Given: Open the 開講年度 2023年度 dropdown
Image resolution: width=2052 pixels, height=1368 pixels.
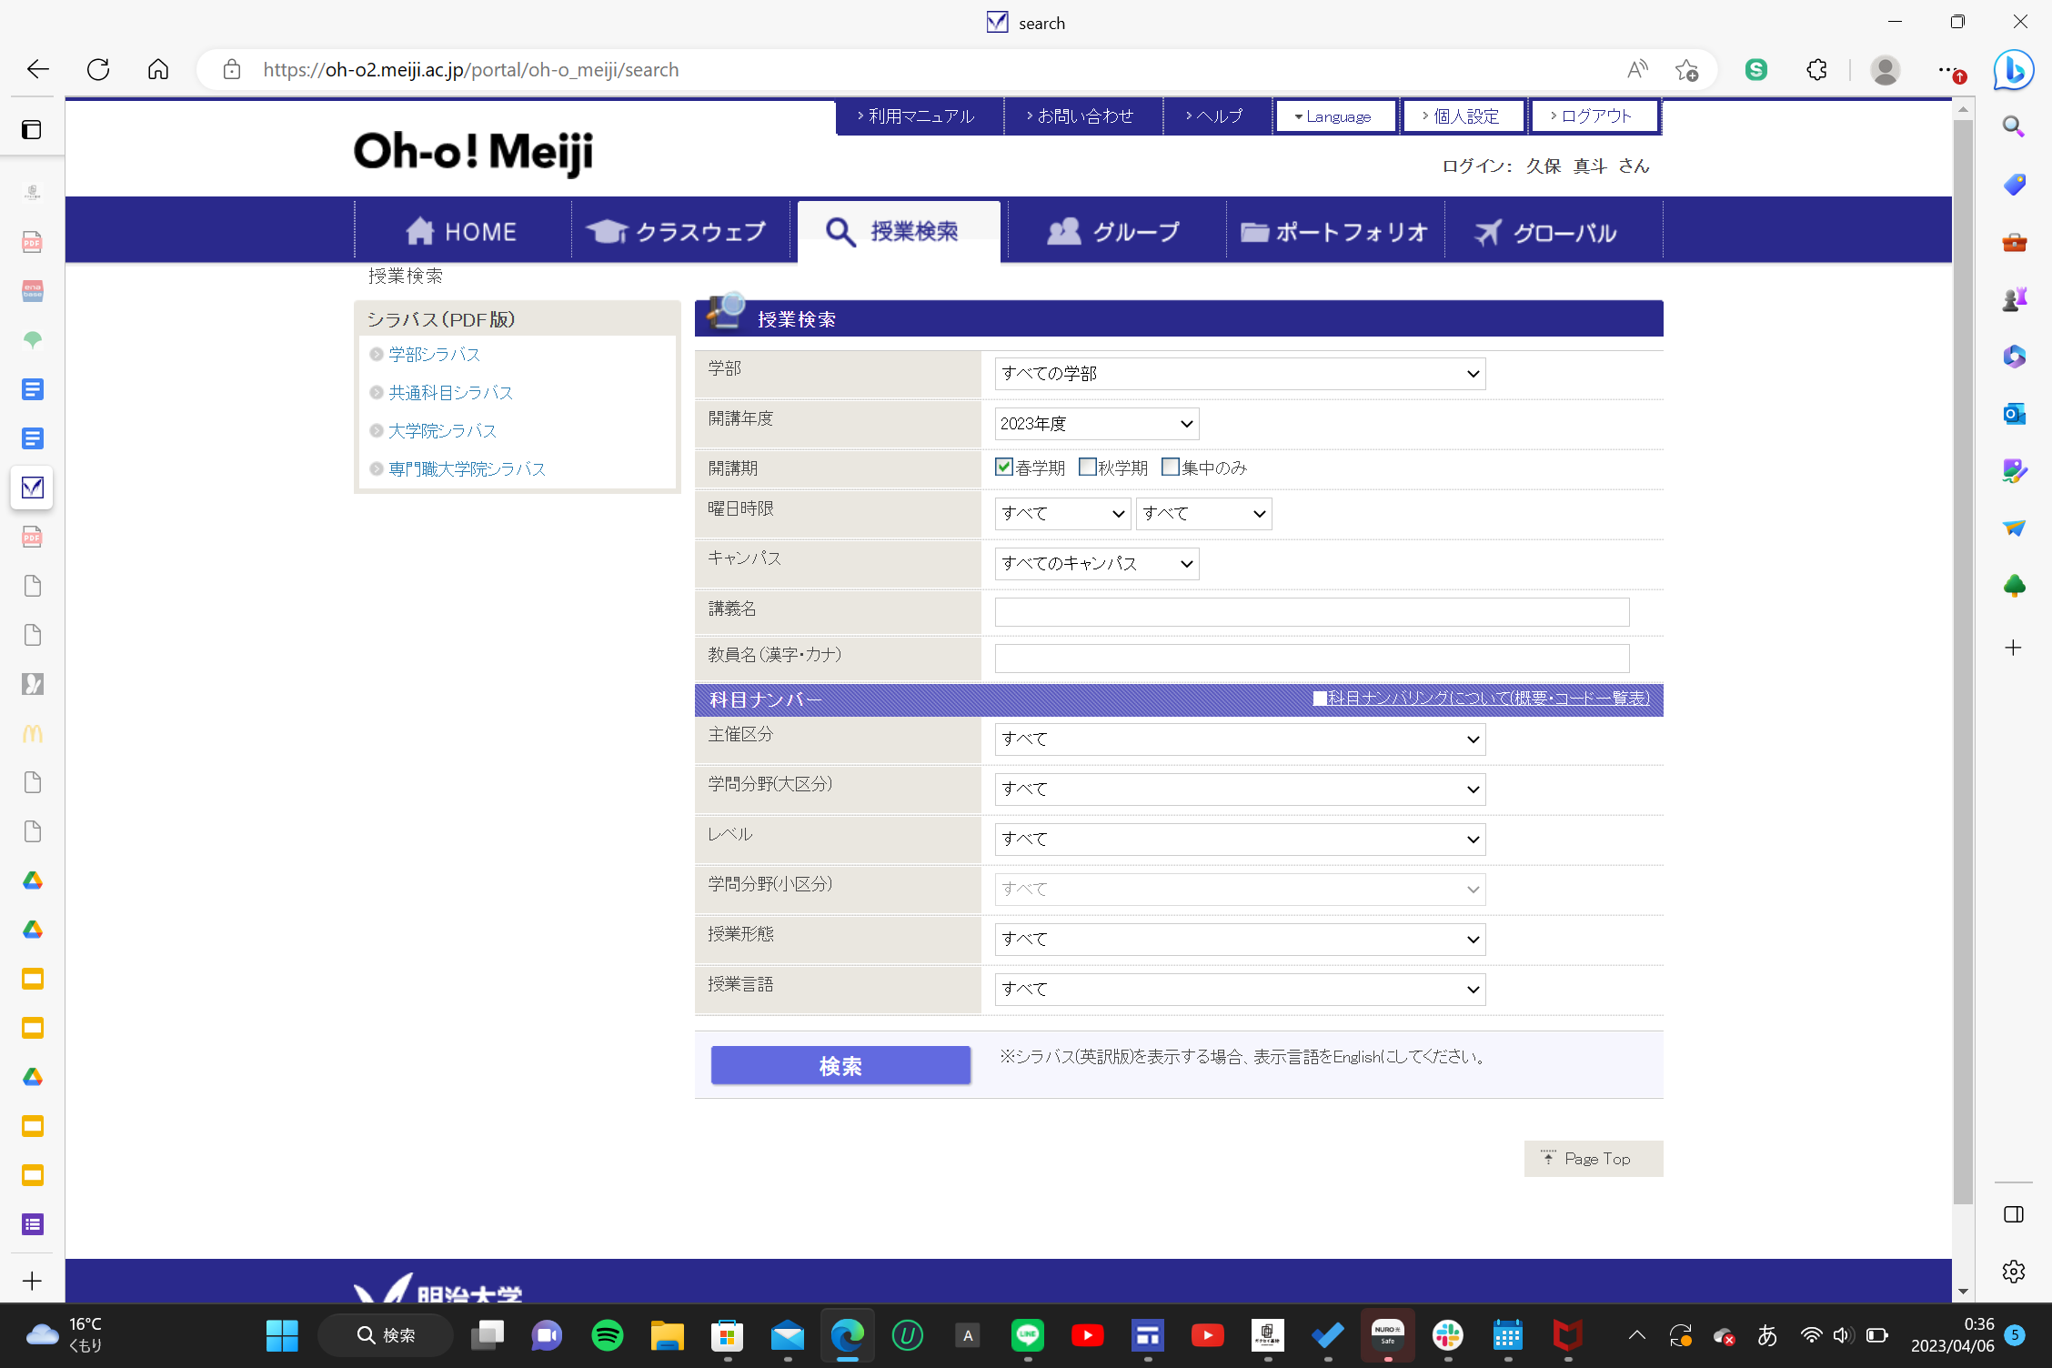Looking at the screenshot, I should pyautogui.click(x=1096, y=424).
